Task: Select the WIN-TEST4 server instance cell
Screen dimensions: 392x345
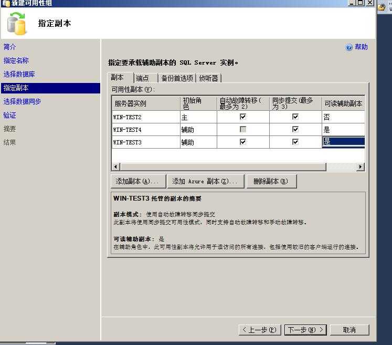Action: pyautogui.click(x=146, y=130)
